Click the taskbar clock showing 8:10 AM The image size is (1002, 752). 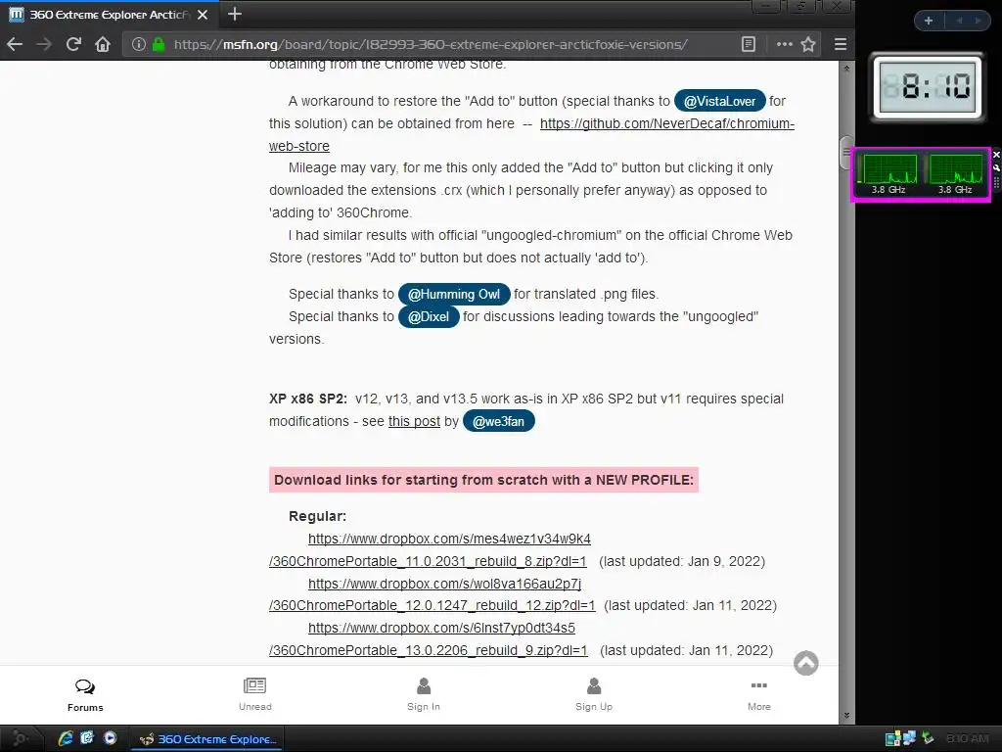pyautogui.click(x=967, y=739)
